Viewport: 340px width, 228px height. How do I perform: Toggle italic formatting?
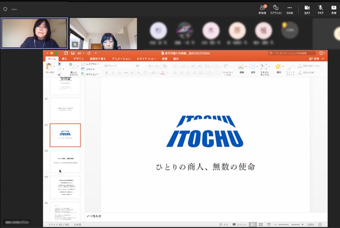113,73
